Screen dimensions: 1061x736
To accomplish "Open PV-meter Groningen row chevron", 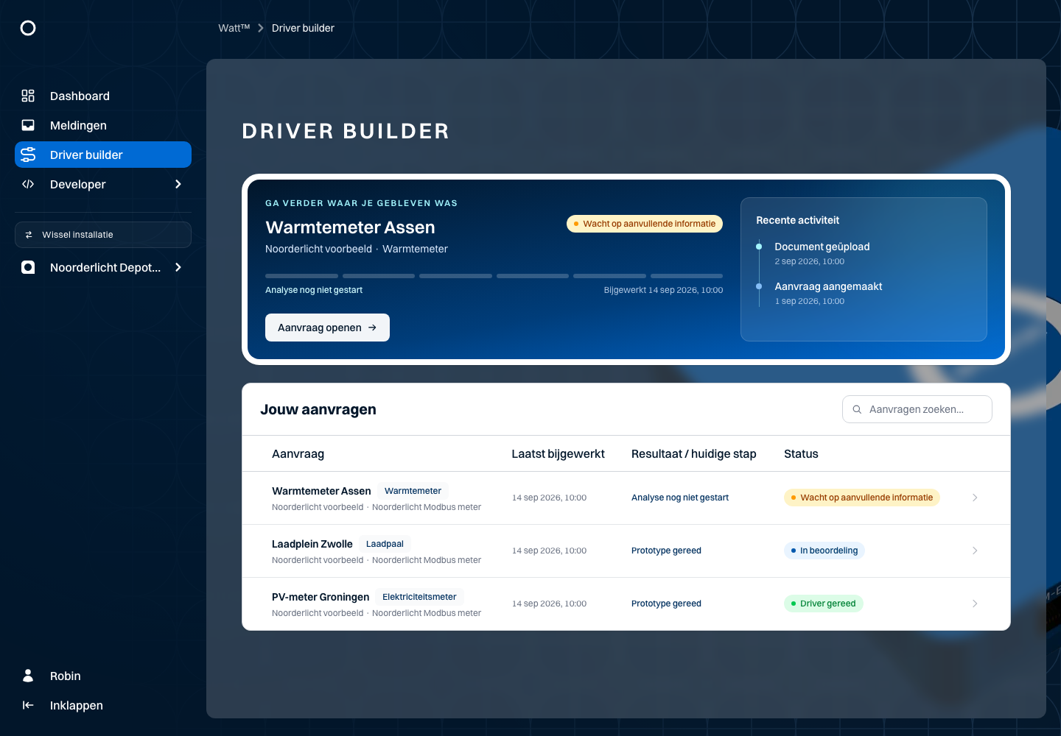I will [975, 604].
